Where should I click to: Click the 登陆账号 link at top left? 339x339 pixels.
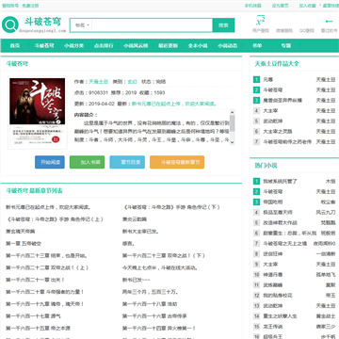10,6
